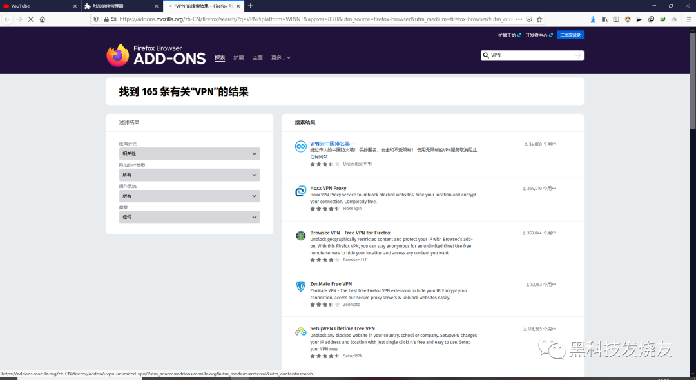Click the 注册或登录 button
The image size is (696, 380).
(570, 35)
